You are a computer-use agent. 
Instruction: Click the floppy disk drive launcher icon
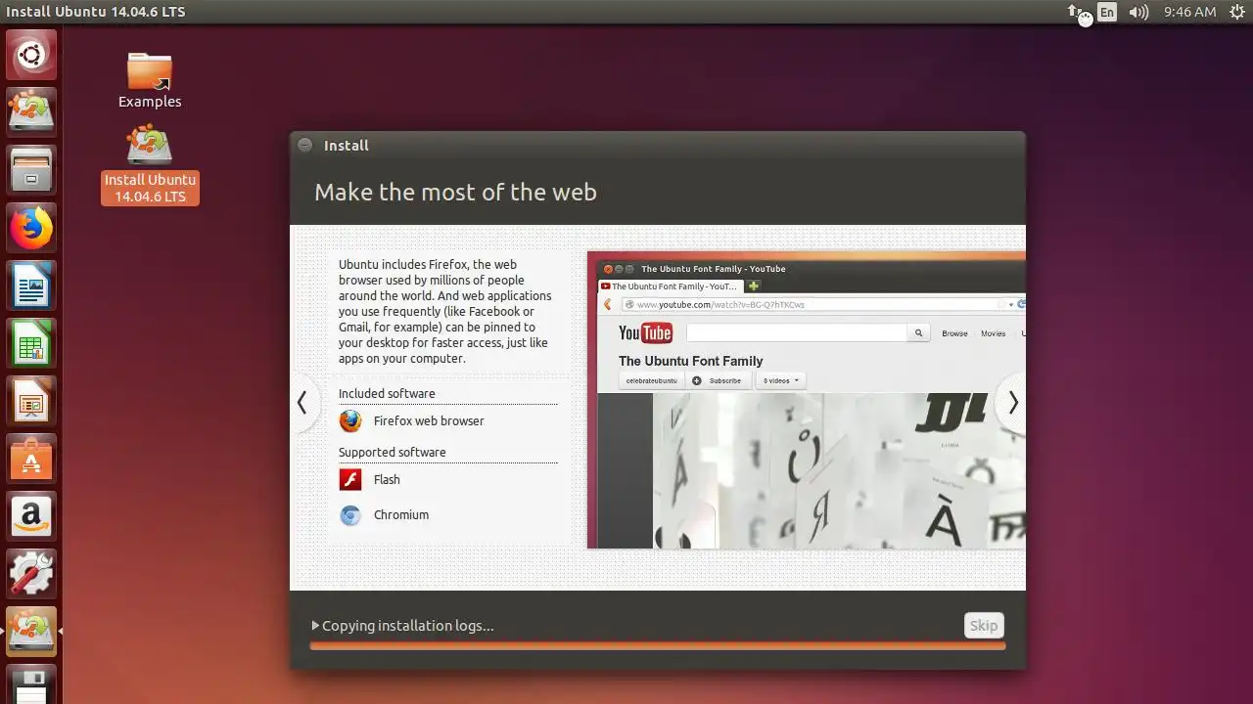point(31,684)
